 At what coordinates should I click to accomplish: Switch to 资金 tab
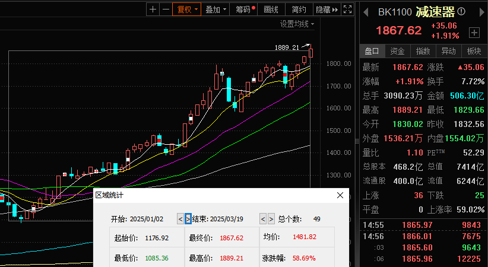point(397,51)
